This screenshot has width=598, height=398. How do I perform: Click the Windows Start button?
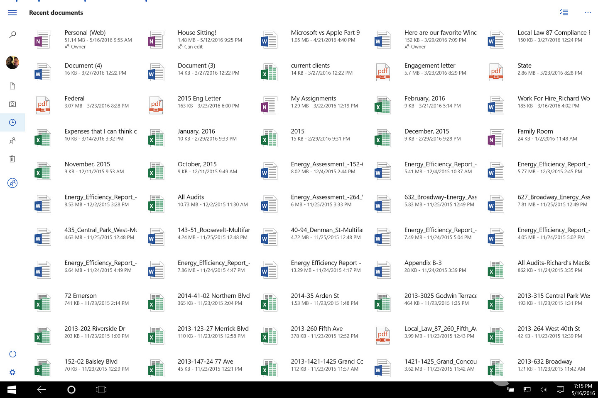[x=12, y=390]
